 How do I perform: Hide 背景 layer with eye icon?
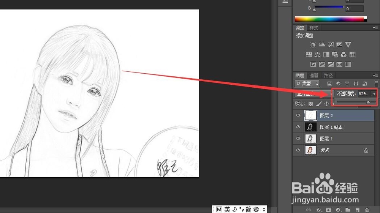[298, 150]
